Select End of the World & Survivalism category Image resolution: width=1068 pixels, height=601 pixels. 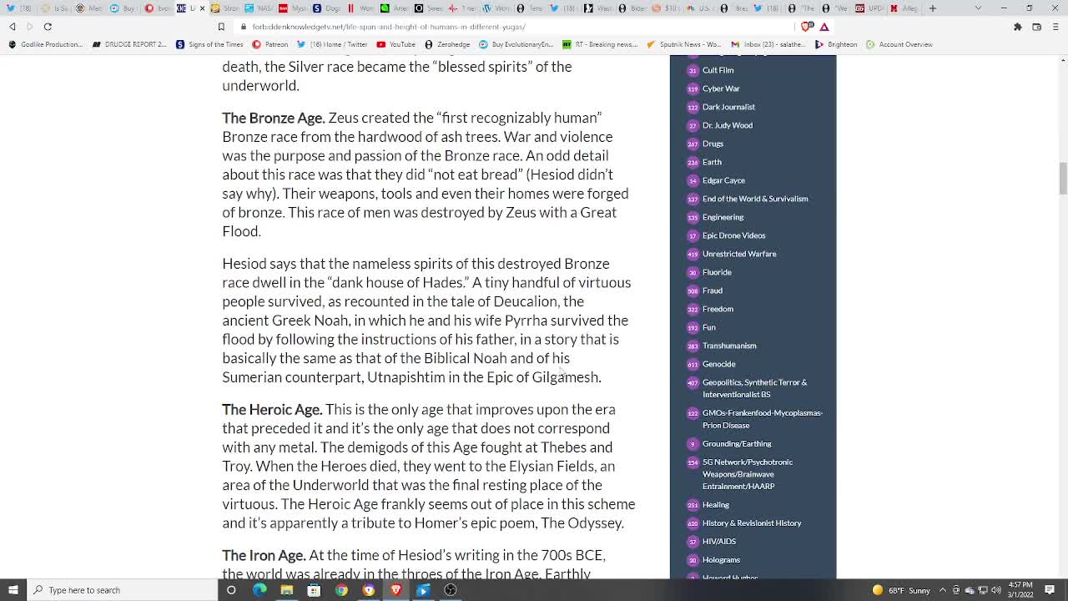click(755, 199)
